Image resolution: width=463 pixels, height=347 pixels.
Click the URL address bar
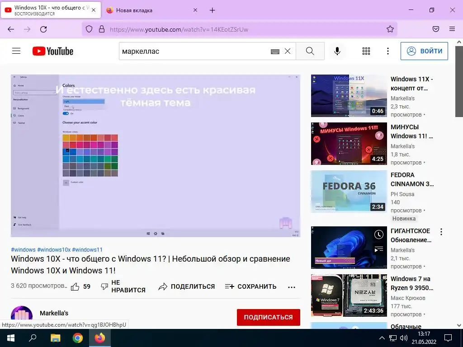[x=239, y=29]
